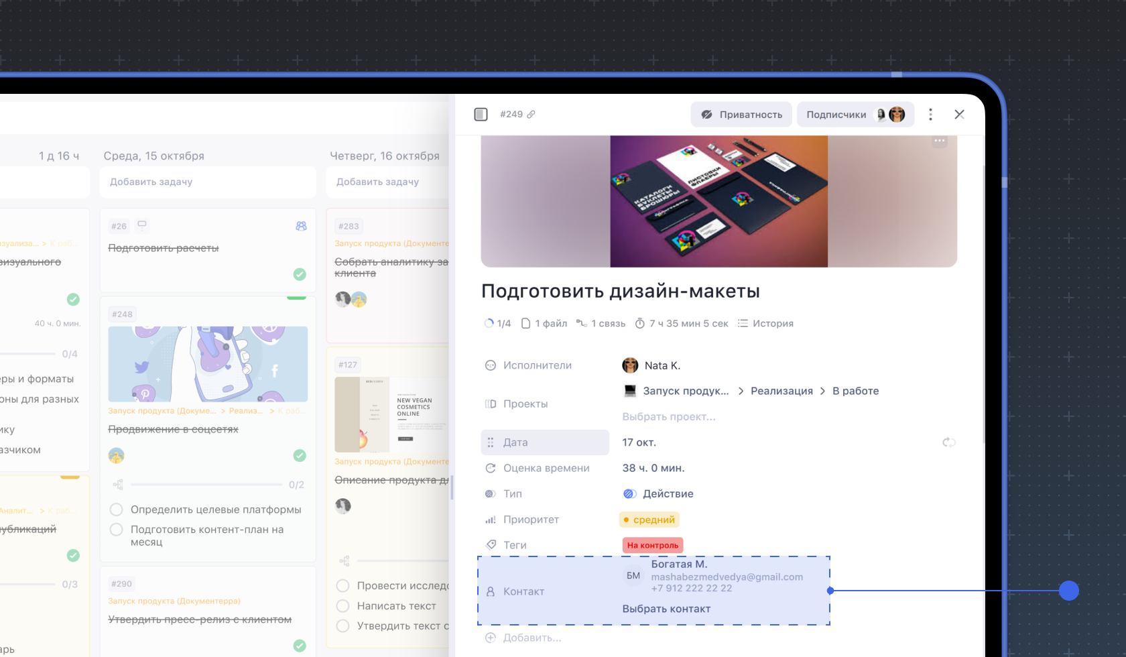Copy task link icon next to #249

point(531,115)
